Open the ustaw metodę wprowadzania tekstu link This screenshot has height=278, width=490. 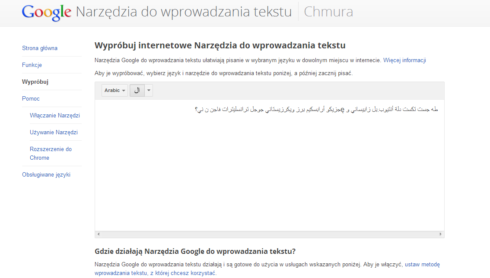coord(267,269)
